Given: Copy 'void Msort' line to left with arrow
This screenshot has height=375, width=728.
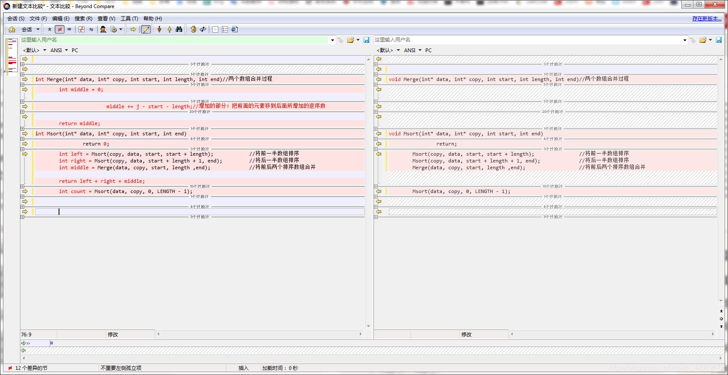Looking at the screenshot, I should [x=379, y=134].
